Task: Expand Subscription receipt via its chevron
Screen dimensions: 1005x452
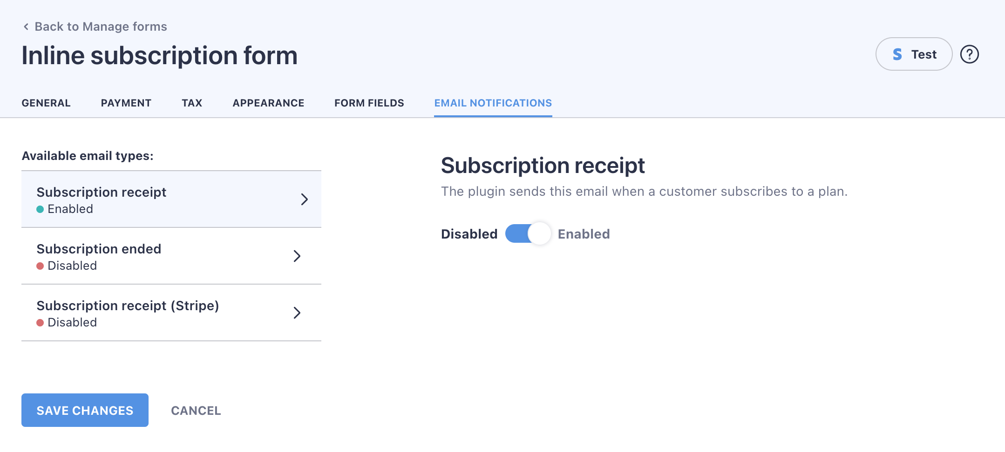Action: tap(304, 199)
